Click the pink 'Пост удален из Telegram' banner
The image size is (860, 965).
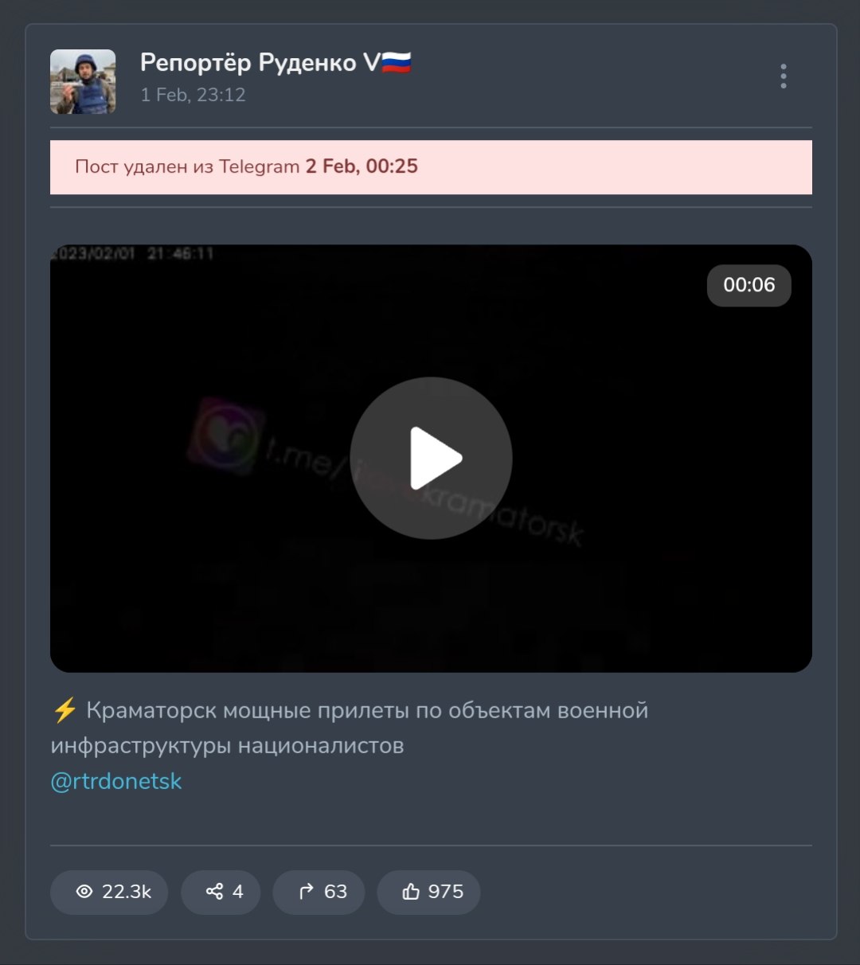[431, 167]
